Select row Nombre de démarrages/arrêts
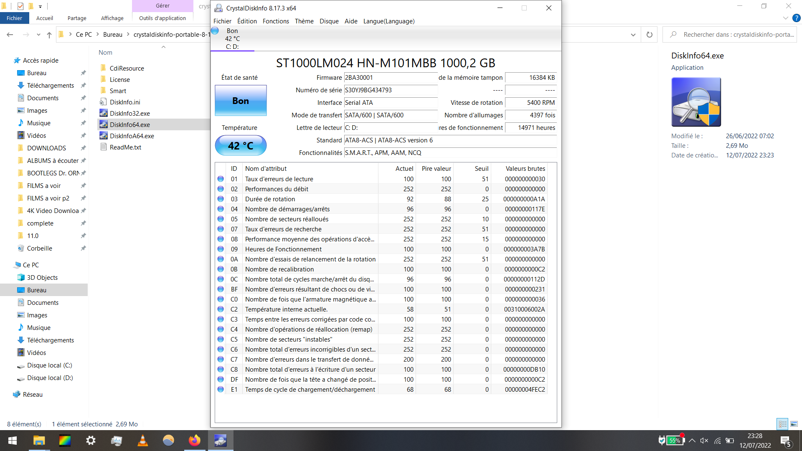Screen dimensions: 802x451 [381, 209]
